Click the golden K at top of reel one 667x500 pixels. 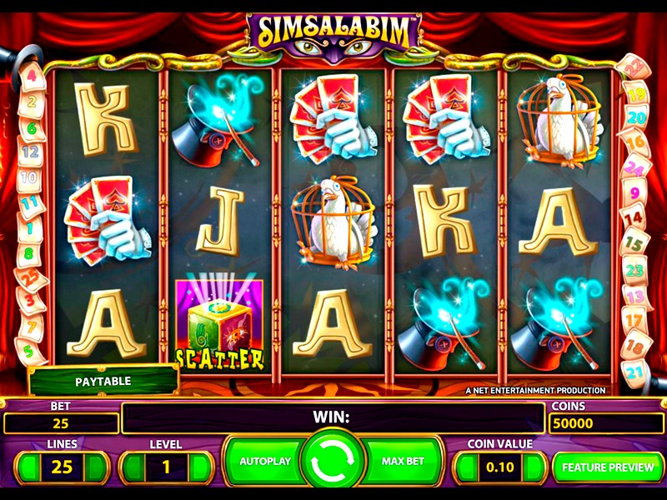coord(106,118)
